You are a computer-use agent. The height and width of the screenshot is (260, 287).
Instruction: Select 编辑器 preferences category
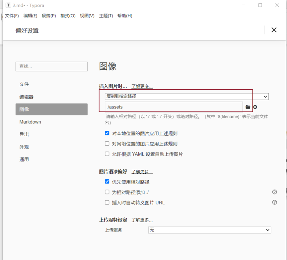pos(51,97)
